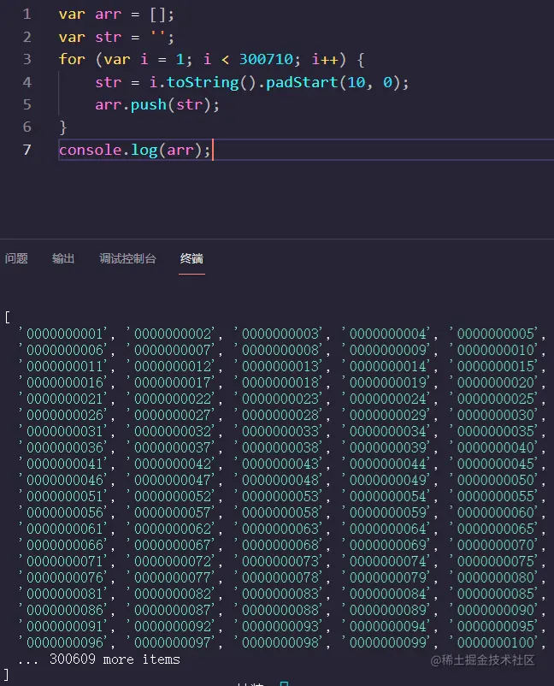Click terminal value '0000000058'
This screenshot has height=686, width=554.
coord(280,512)
